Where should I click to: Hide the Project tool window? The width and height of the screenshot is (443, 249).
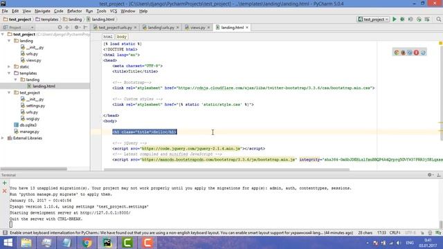pos(85,28)
